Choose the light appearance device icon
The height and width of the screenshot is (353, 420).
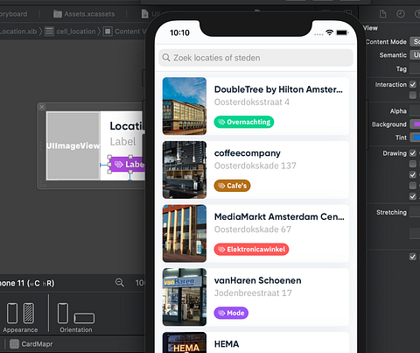point(12,313)
